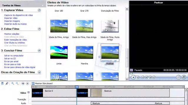Screen dimensions: 188x105
Task: Click the Importar imagens link
Action: [12, 21]
